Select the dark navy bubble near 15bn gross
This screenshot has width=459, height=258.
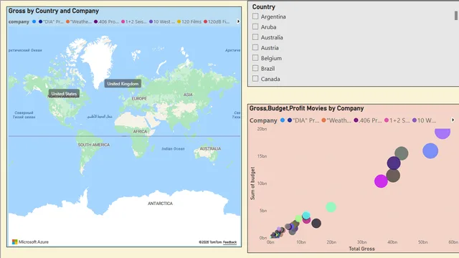tap(316, 224)
